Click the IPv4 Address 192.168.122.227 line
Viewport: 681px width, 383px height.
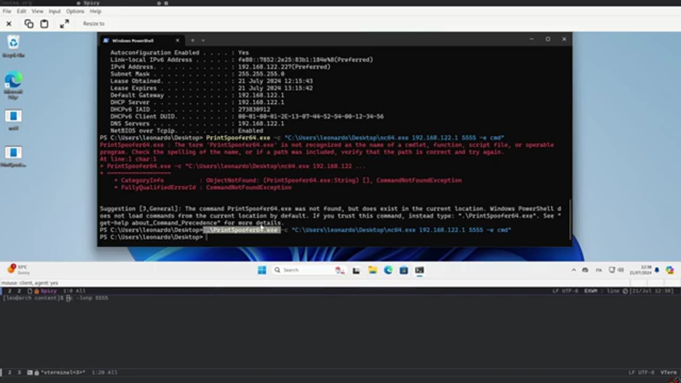(220, 67)
